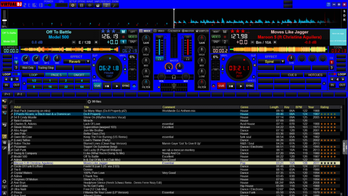The height and width of the screenshot is (196, 348).
Task: Set left loop to 16 beats
Action: [50, 87]
